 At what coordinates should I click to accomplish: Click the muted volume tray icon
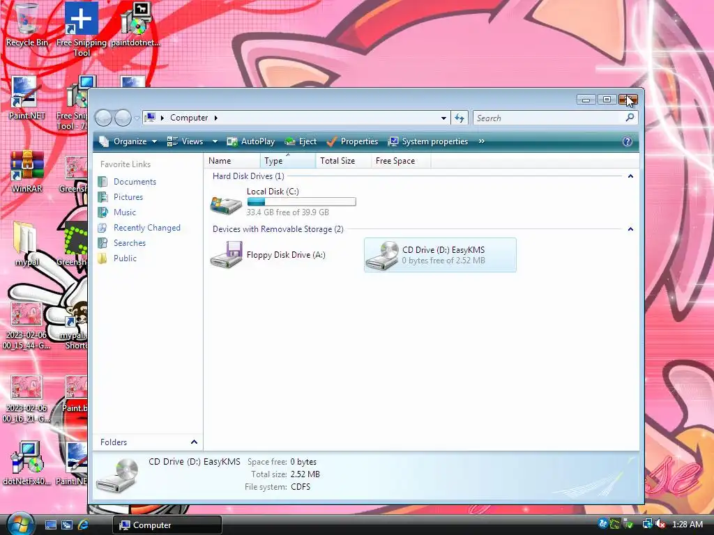point(660,525)
